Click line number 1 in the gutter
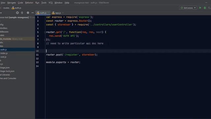 (x=38, y=17)
